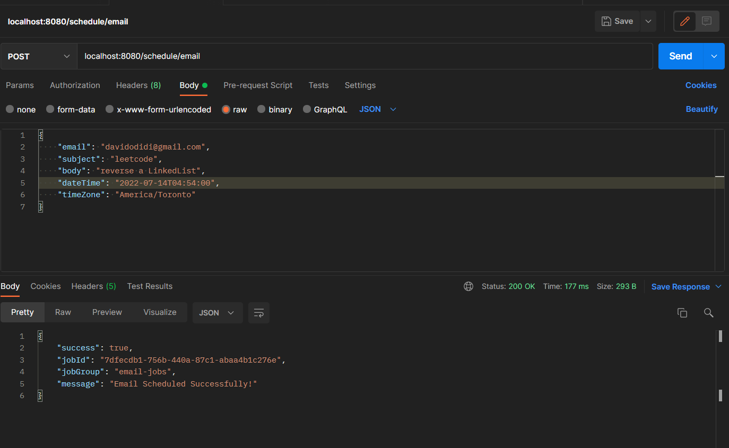Copy the response with the copy icon
The image size is (729, 448).
point(682,313)
